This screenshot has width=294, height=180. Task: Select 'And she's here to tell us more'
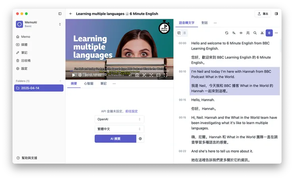(x=222, y=151)
